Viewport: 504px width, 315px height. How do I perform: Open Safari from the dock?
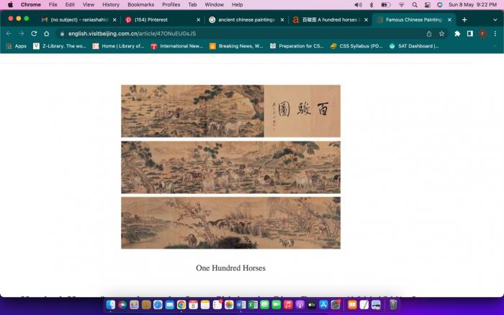158,304
